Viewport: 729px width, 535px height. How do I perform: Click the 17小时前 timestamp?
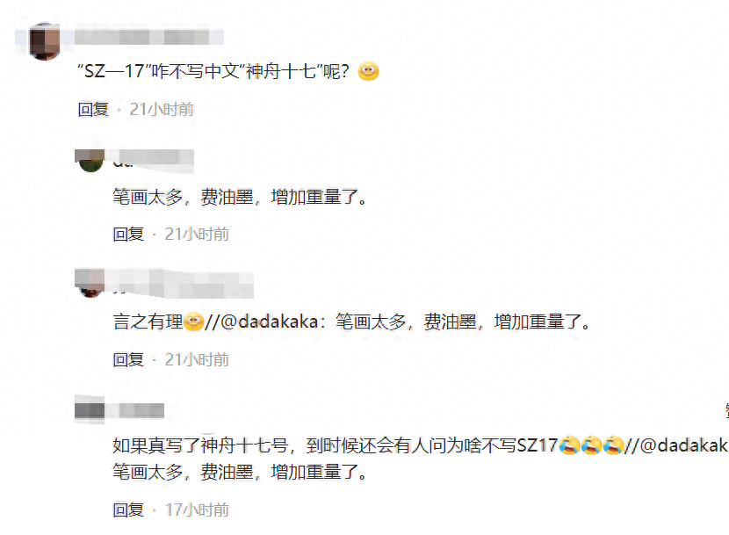tap(198, 510)
